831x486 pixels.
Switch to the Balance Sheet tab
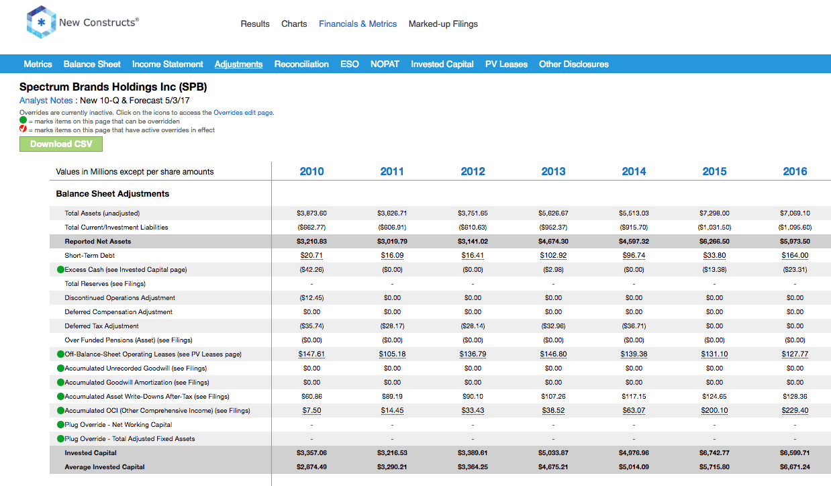click(x=92, y=64)
